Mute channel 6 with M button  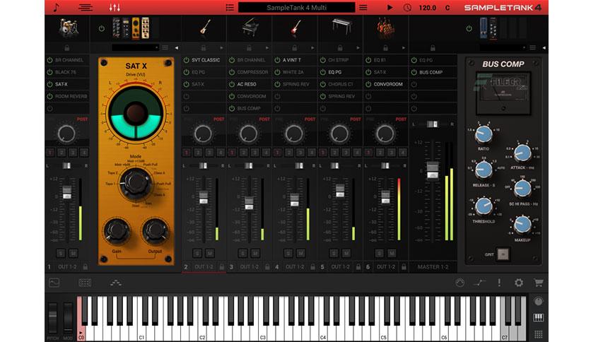pyautogui.click(x=392, y=253)
